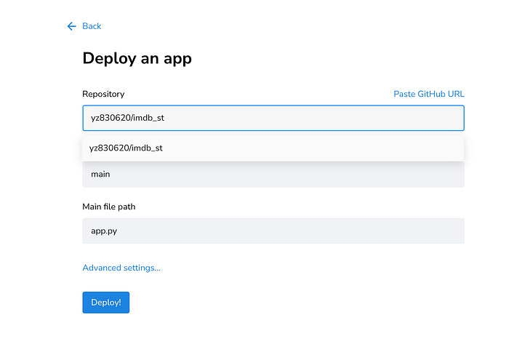Edit the Main file path field app.py
This screenshot has width=509, height=360.
pos(273,231)
